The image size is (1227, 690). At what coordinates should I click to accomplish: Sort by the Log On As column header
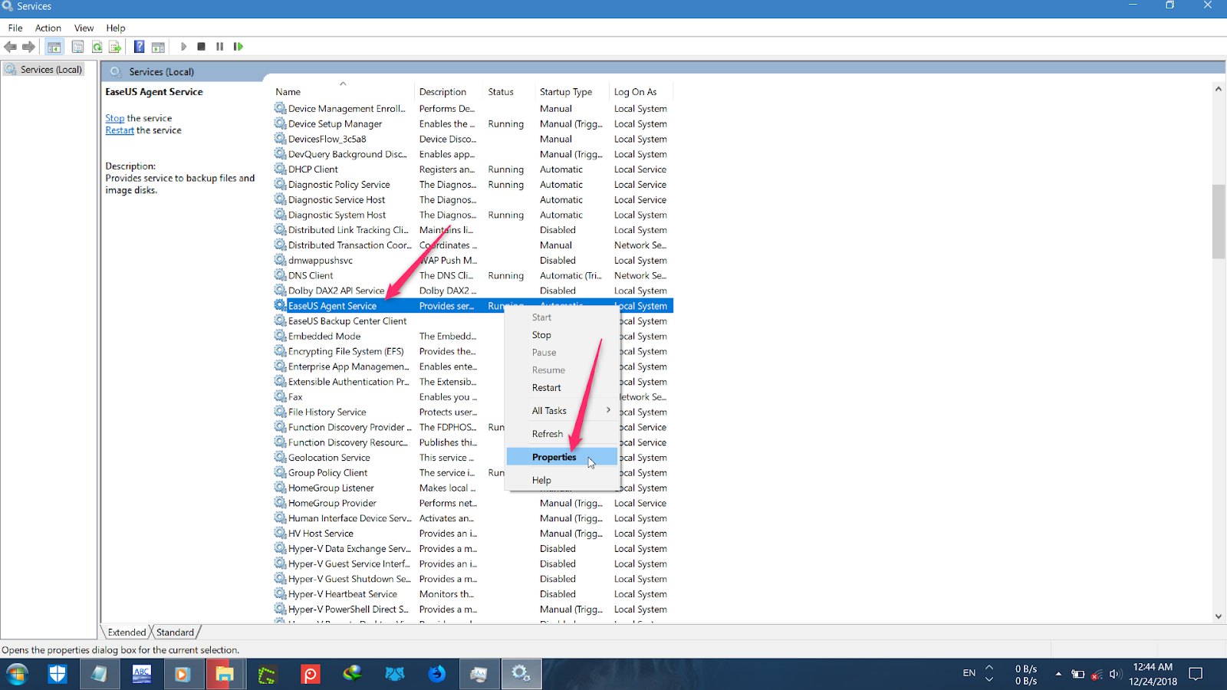pyautogui.click(x=641, y=92)
